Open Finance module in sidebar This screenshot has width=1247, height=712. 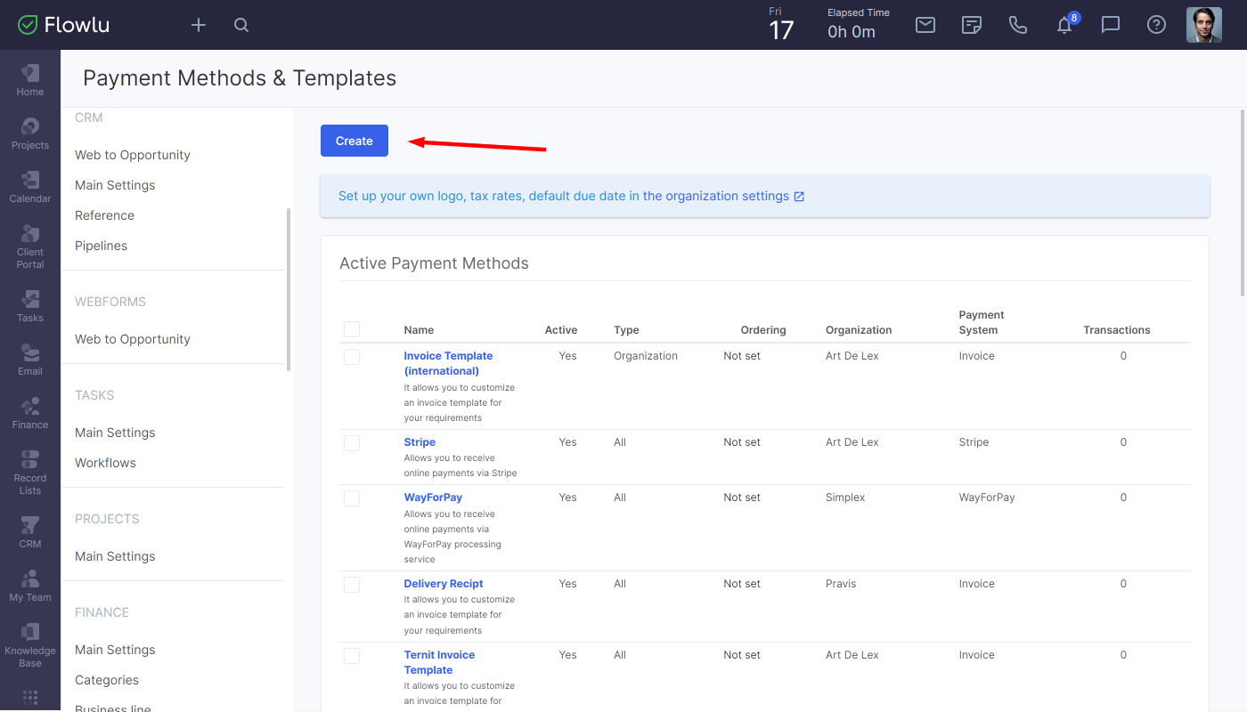(30, 413)
